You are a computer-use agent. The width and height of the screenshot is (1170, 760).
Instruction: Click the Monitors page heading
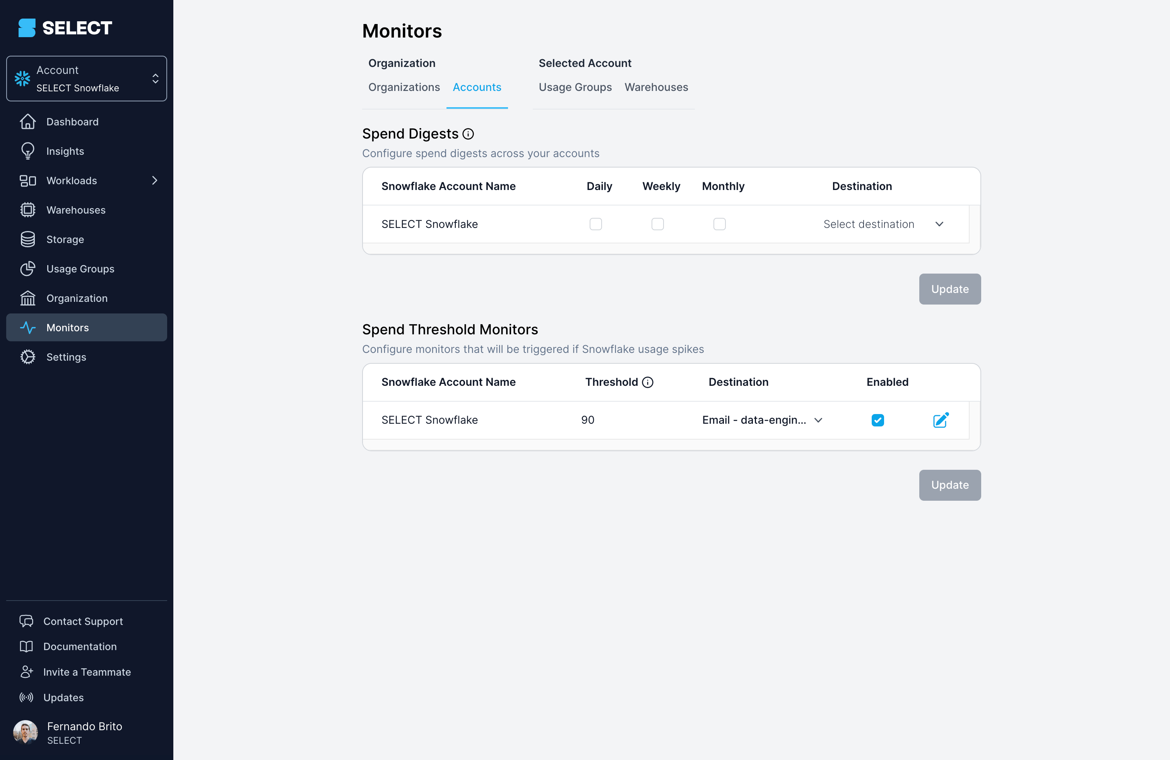point(402,31)
